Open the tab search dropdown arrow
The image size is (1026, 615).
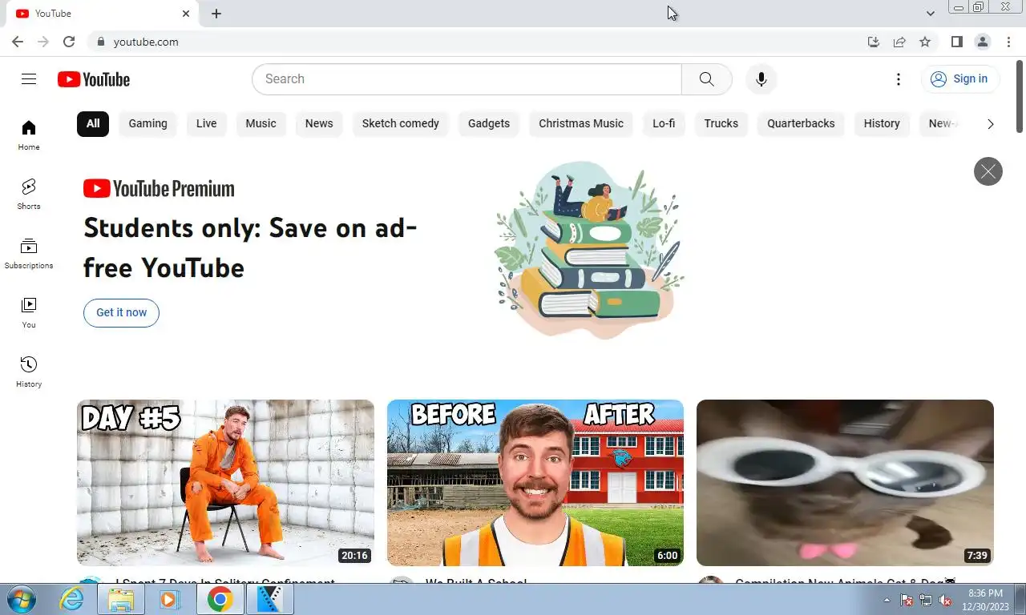(930, 14)
